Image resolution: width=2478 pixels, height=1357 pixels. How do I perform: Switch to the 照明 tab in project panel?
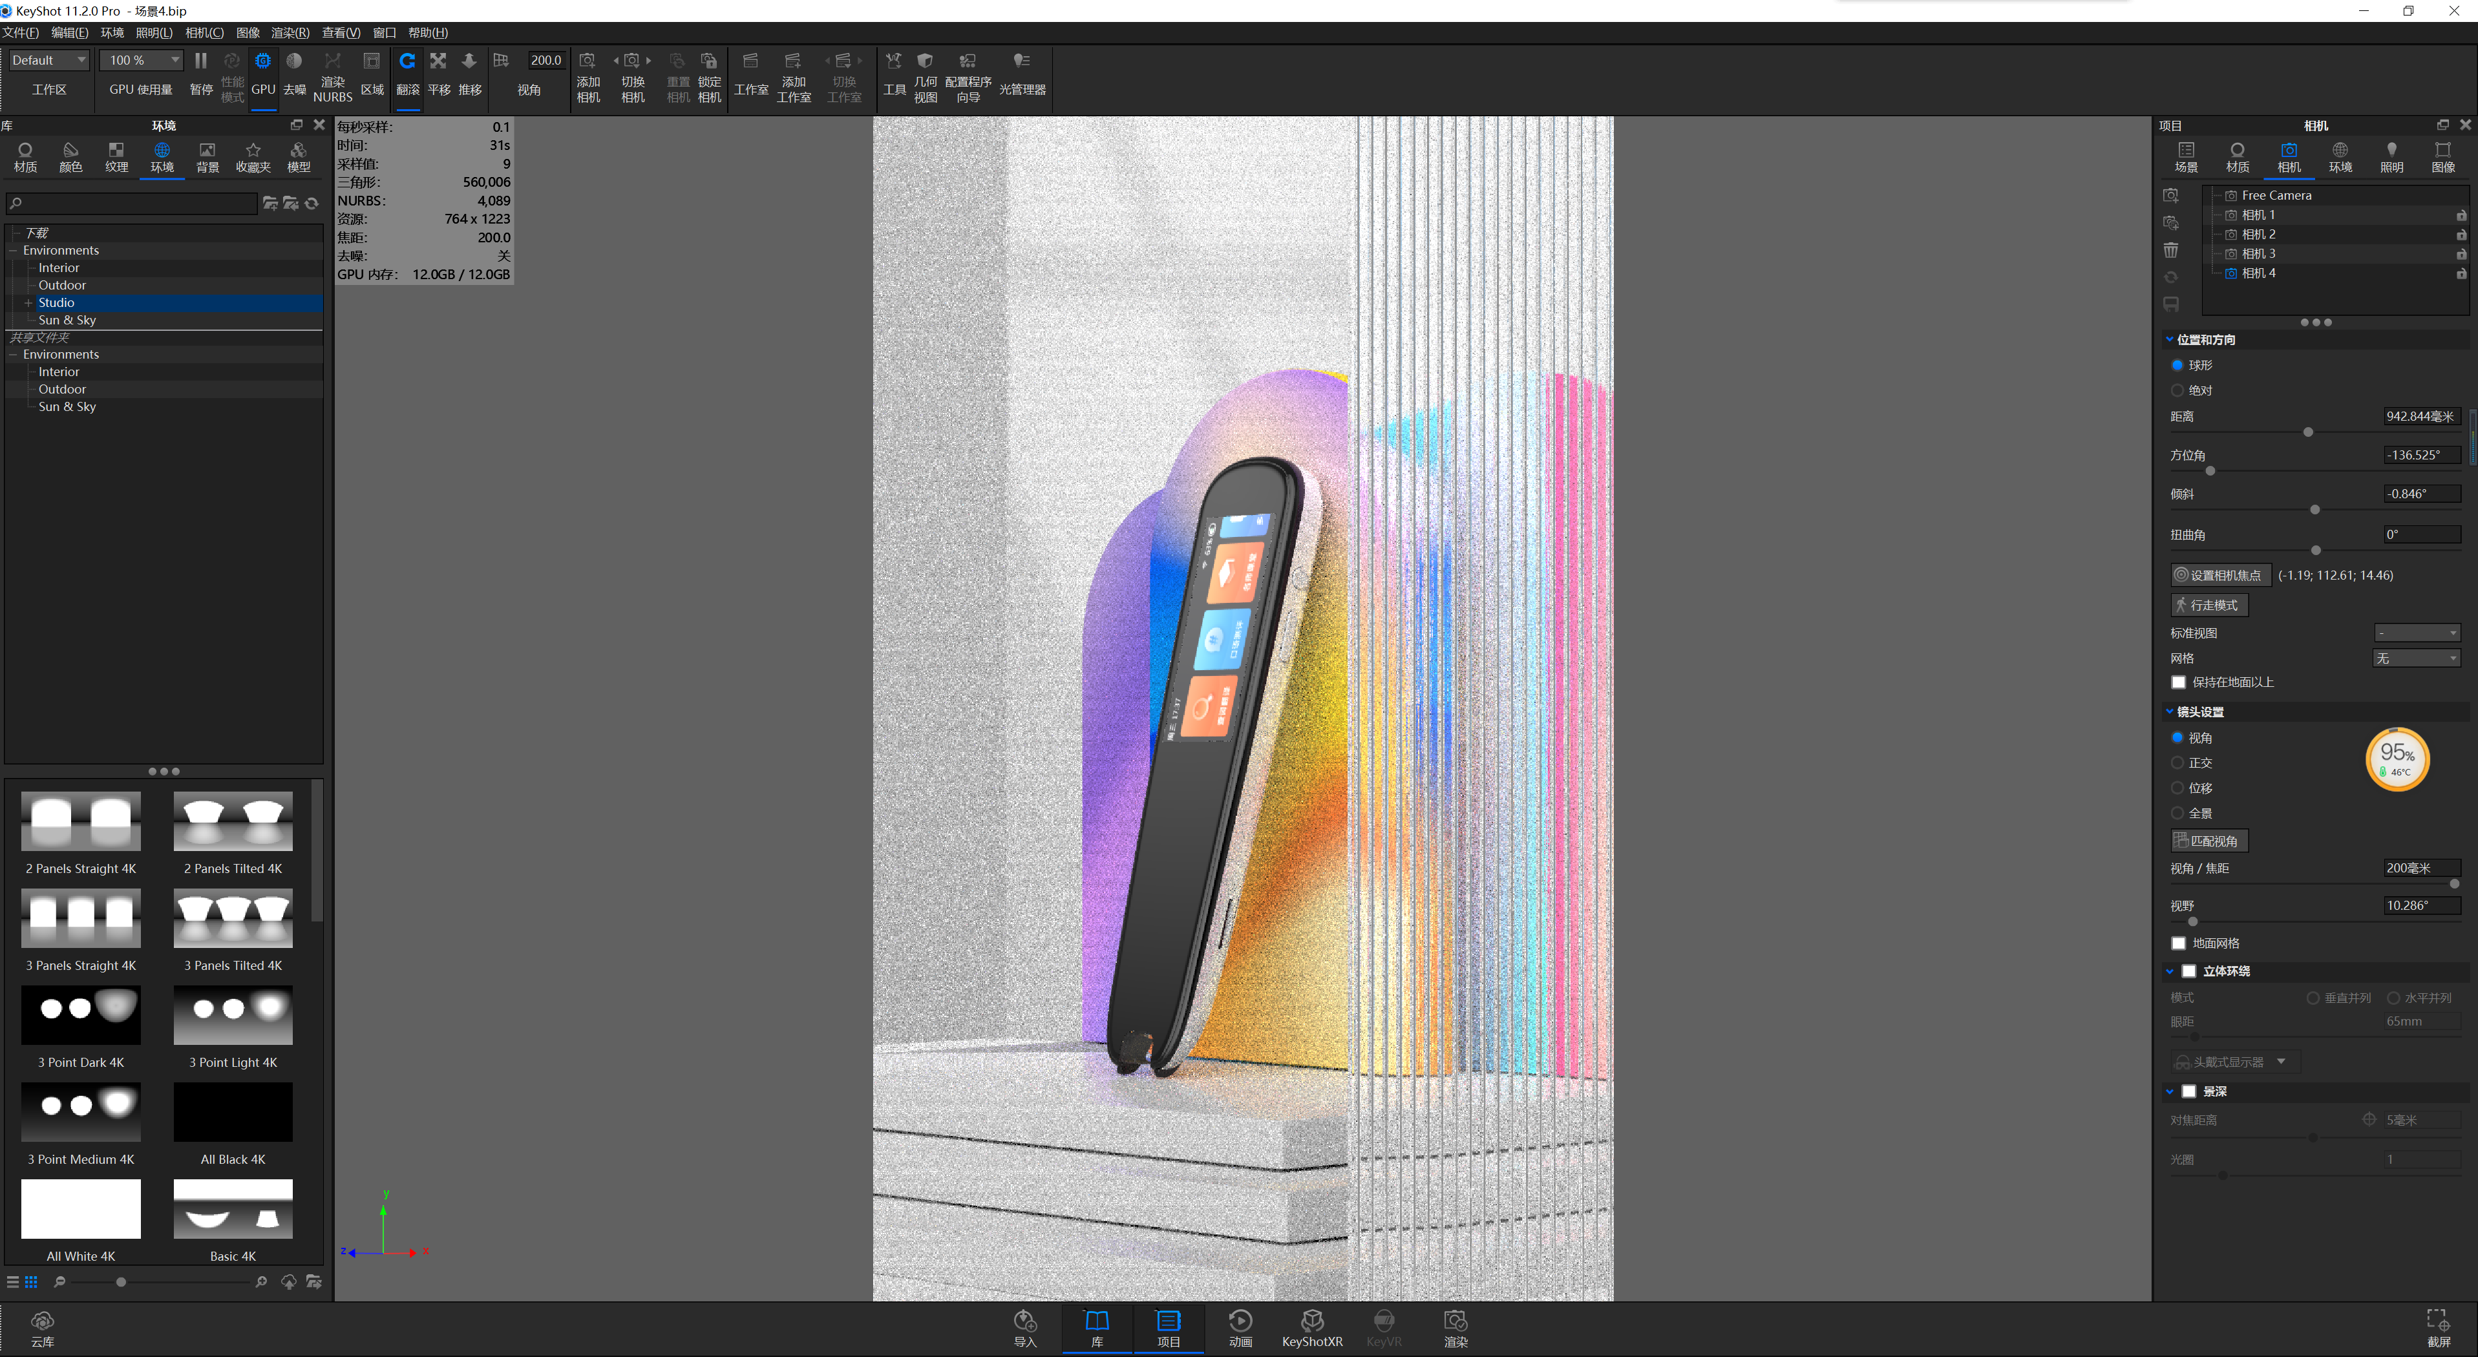[x=2393, y=156]
